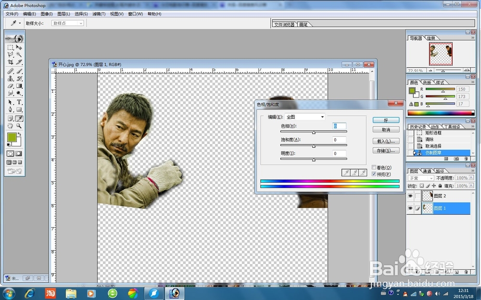Click the hue slider handle
Viewport: 481px width, 300px height.
point(314,132)
